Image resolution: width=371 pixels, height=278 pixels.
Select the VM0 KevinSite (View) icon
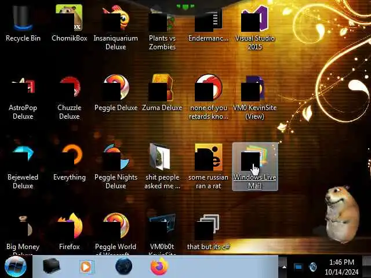255,97
